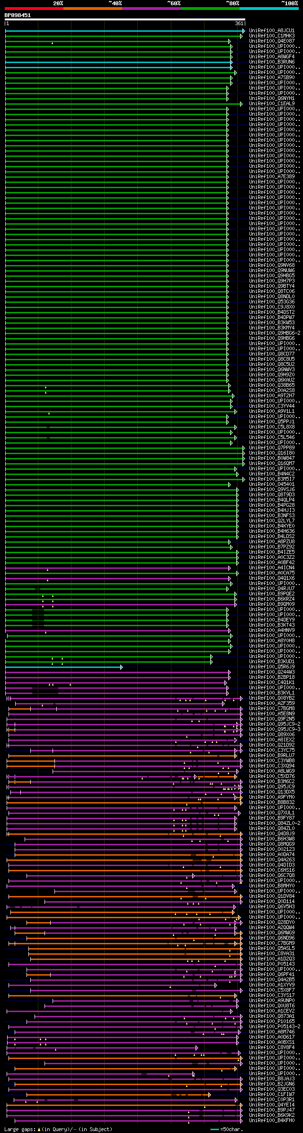Select the UniRef100_Q8MQG9 label
303x1133 pixels.
point(272,844)
